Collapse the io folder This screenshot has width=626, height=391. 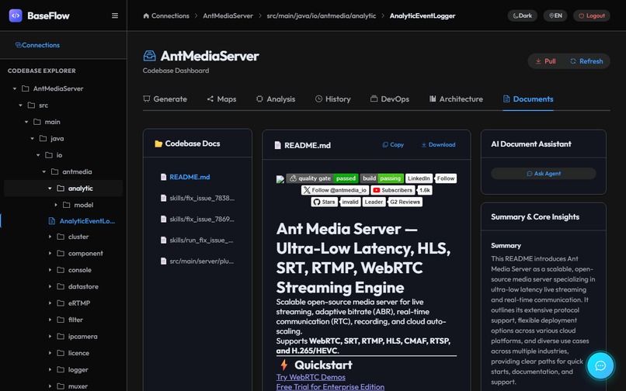pyautogui.click(x=38, y=155)
